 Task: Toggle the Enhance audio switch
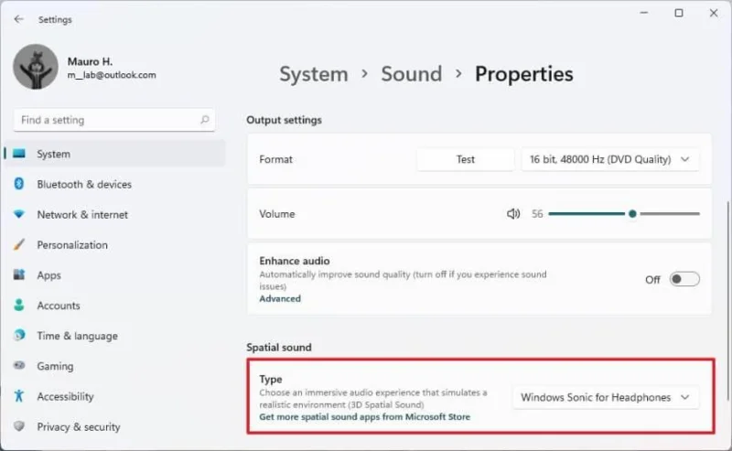[684, 279]
